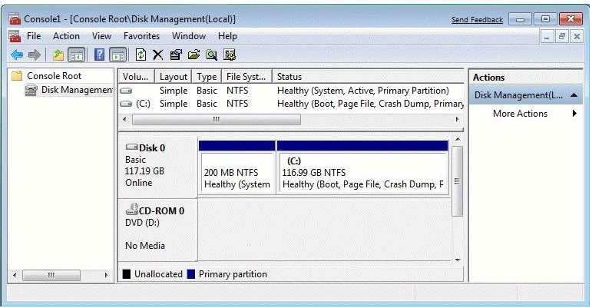The height and width of the screenshot is (308, 592).
Task: Click the volume list scroll right arrow
Action: click(458, 120)
